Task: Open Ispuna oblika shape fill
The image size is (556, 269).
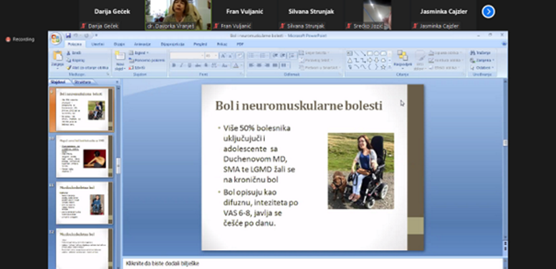Action: pyautogui.click(x=446, y=52)
